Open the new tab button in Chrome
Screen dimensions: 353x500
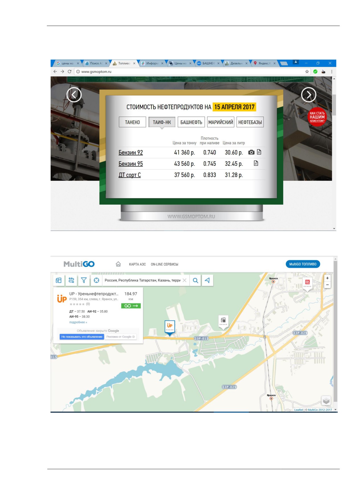284,63
